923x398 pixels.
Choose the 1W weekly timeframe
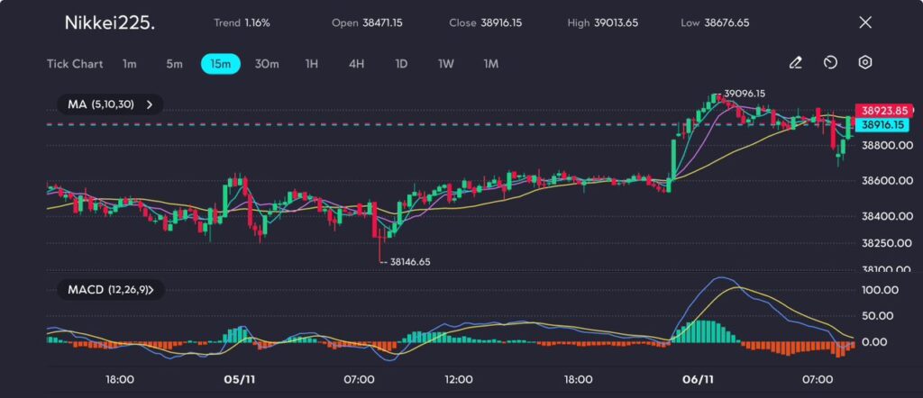point(446,64)
